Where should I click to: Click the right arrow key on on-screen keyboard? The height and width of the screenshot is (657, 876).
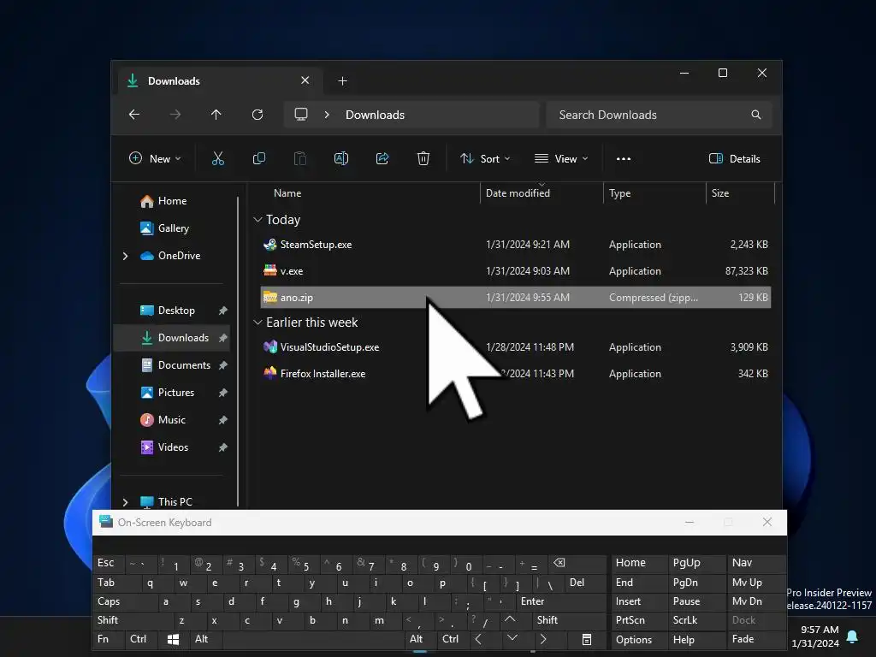click(x=543, y=639)
